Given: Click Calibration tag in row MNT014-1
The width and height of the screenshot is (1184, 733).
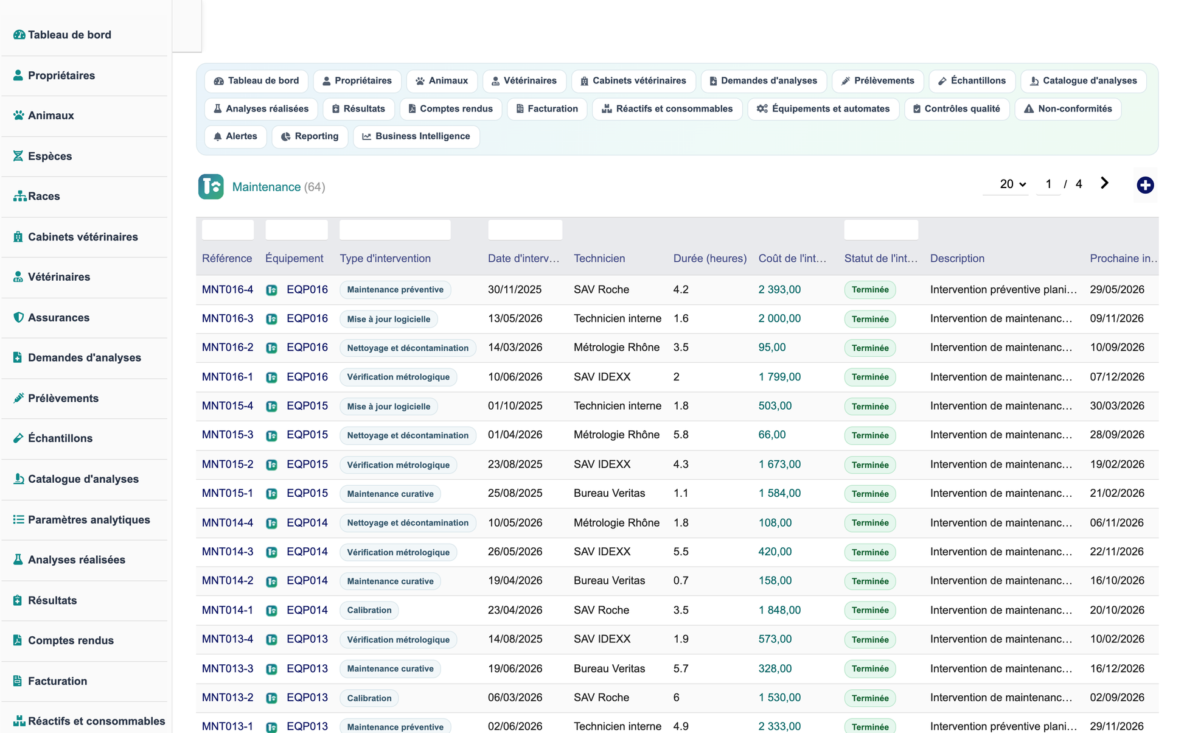Looking at the screenshot, I should (x=369, y=610).
